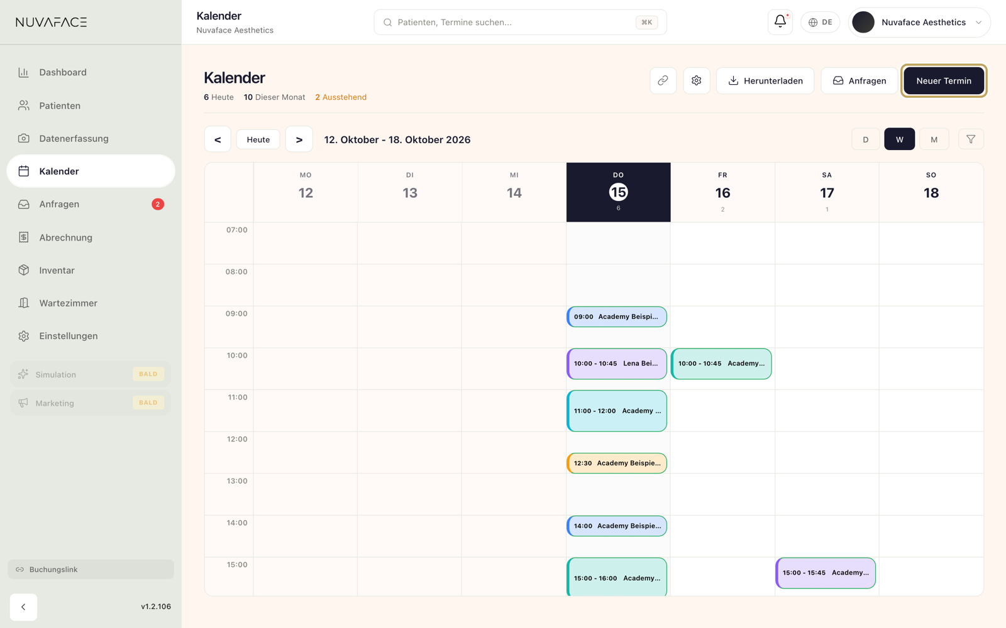Focus the Patienten, Termine suchen search field
This screenshot has width=1006, height=628.
pyautogui.click(x=520, y=22)
